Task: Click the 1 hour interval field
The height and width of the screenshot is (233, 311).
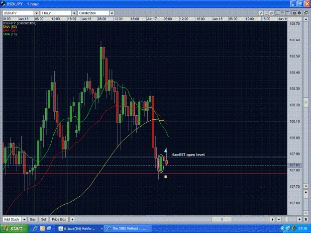Action: (x=56, y=13)
